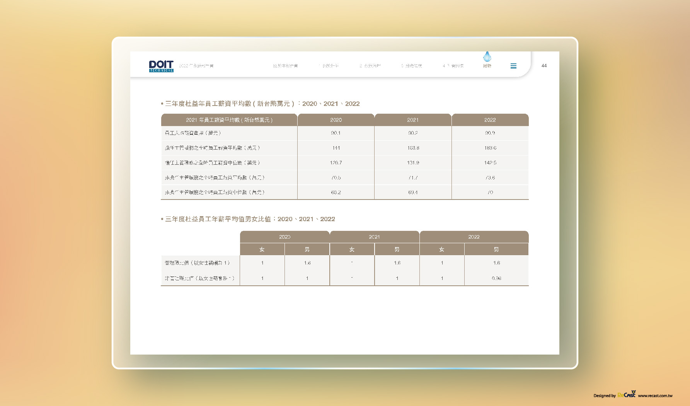Click the 2021 column header in salary table
This screenshot has width=690, height=406.
[x=413, y=120]
